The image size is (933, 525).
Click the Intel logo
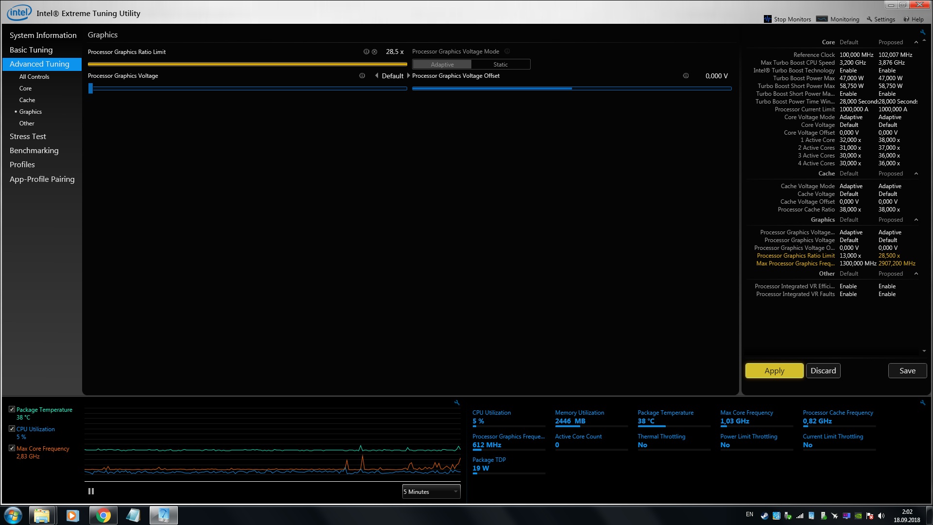(x=19, y=12)
